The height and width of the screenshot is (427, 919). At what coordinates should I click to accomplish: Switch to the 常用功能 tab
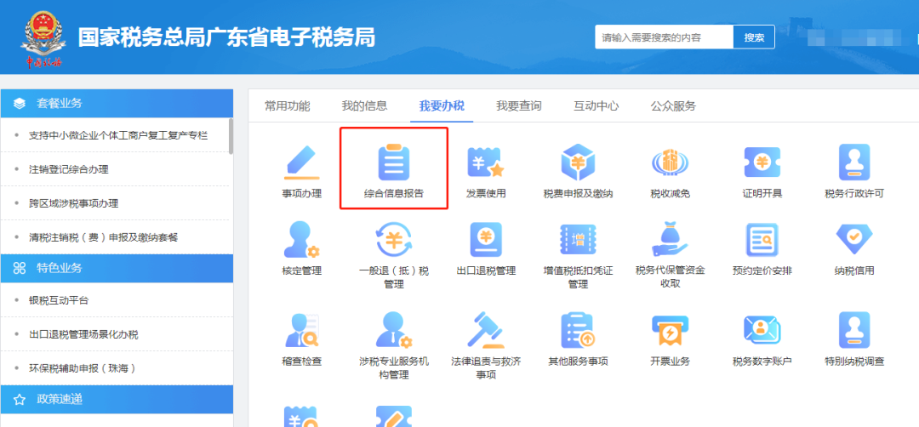[x=288, y=106]
